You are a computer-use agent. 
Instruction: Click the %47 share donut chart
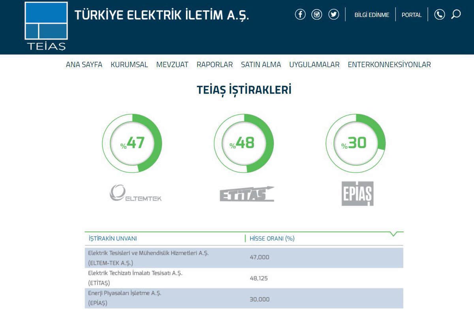132,143
